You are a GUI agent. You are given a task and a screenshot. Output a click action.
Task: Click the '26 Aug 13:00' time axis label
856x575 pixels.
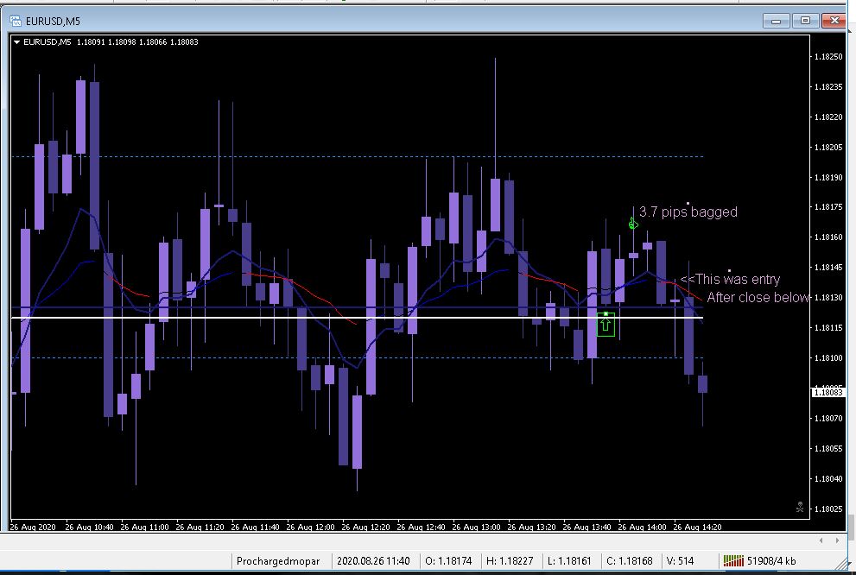[476, 527]
